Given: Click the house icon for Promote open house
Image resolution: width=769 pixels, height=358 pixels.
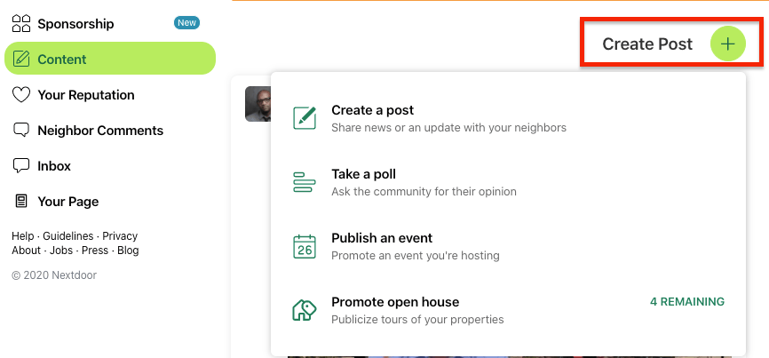Looking at the screenshot, I should (x=305, y=310).
